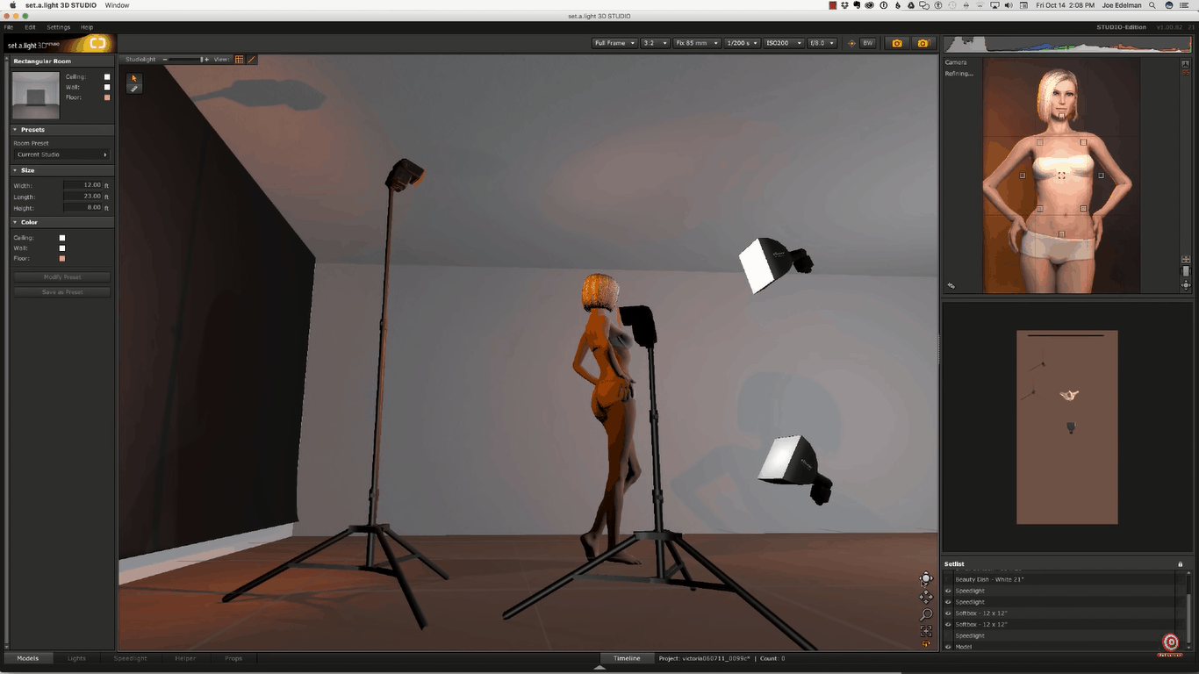Collapse the Size section
Viewport: 1199px width, 674px height.
click(15, 170)
